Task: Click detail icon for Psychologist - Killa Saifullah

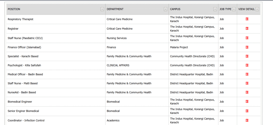Action: [x=247, y=65]
